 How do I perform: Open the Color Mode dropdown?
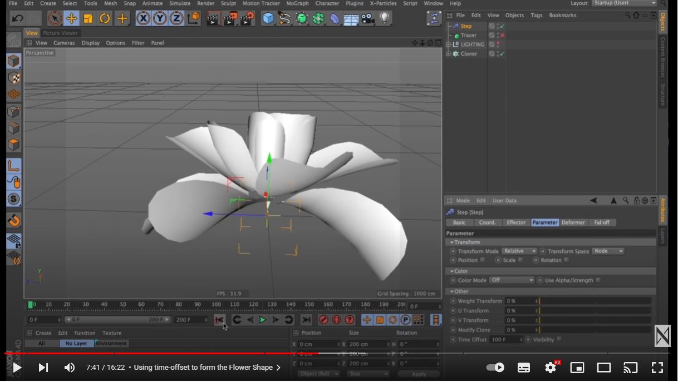[x=512, y=280]
